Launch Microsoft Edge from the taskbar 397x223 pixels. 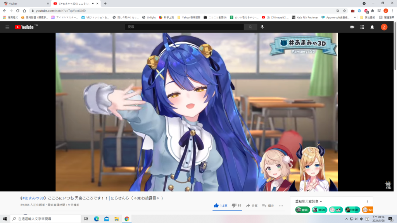(x=97, y=219)
